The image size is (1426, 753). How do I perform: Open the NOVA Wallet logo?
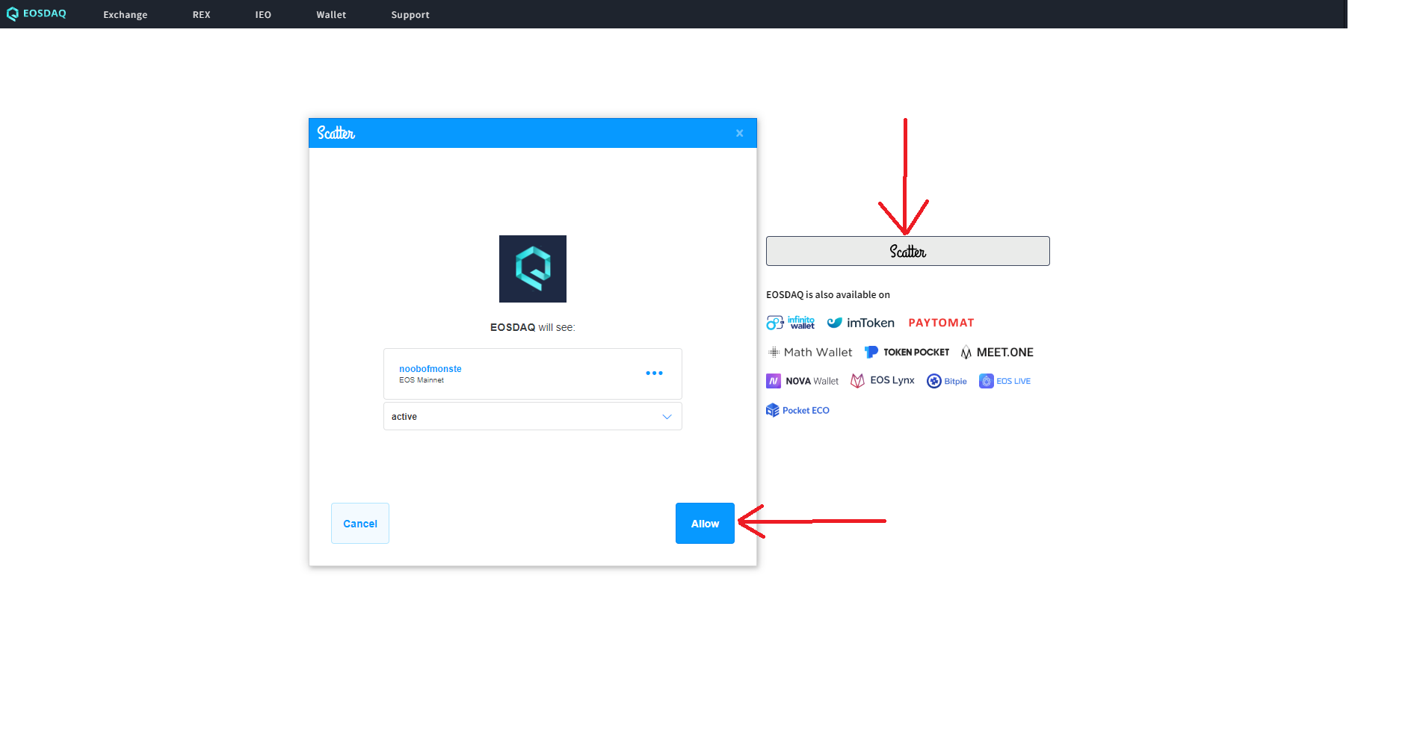[x=803, y=381]
